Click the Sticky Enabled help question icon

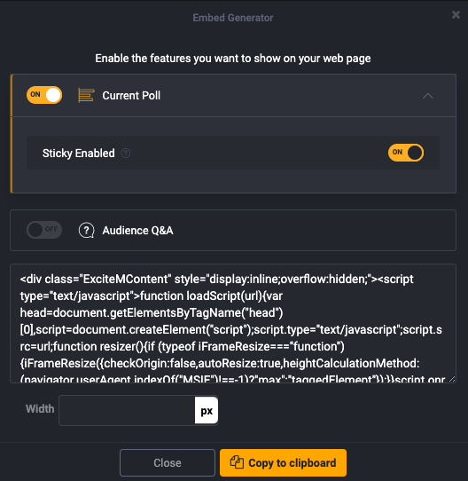click(x=125, y=153)
